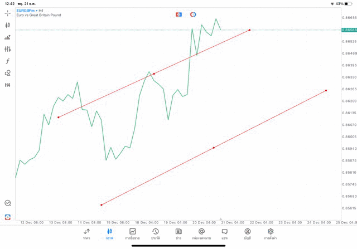Expand the H4 timeframe selector
Viewport: 357px width, 249px height.
pos(8,85)
